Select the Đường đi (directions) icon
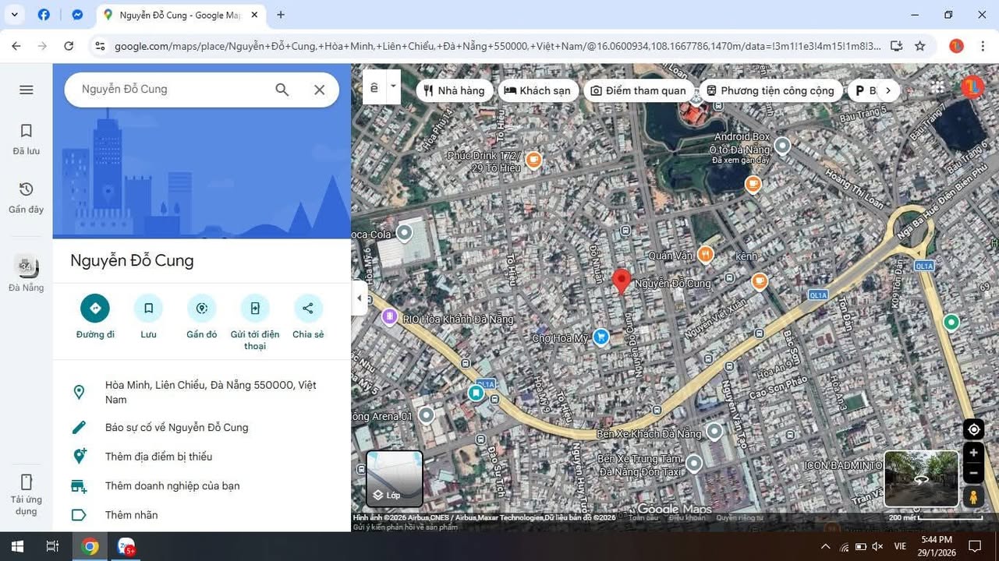This screenshot has height=561, width=999. 94,308
